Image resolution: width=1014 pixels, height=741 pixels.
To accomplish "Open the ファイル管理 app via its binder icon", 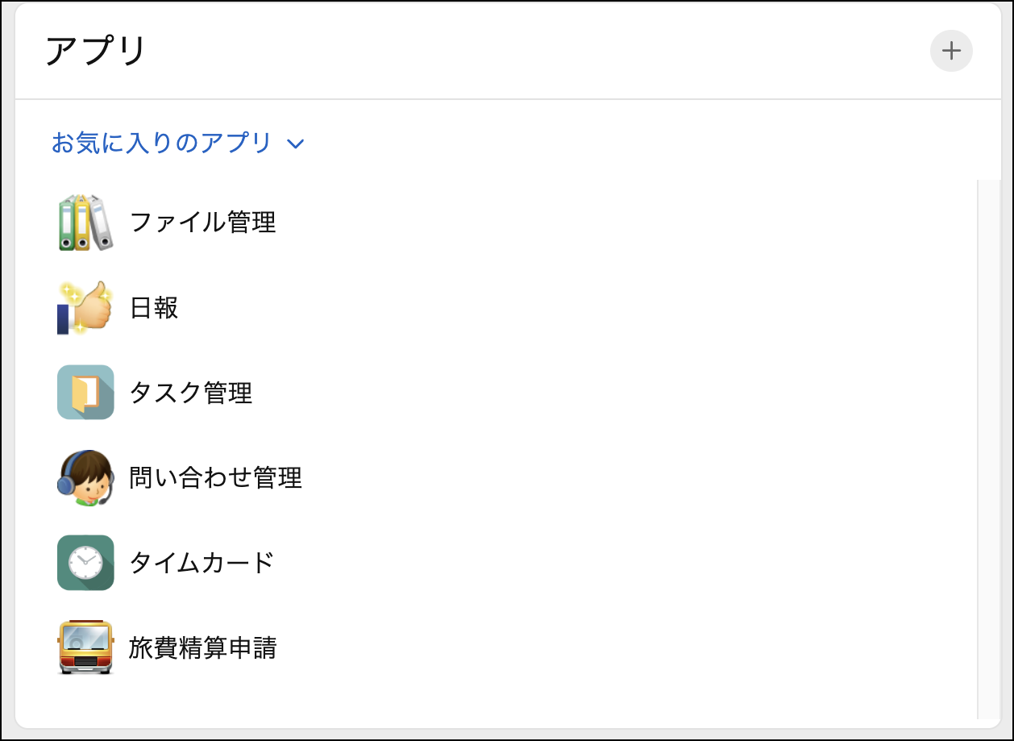I will 85,223.
